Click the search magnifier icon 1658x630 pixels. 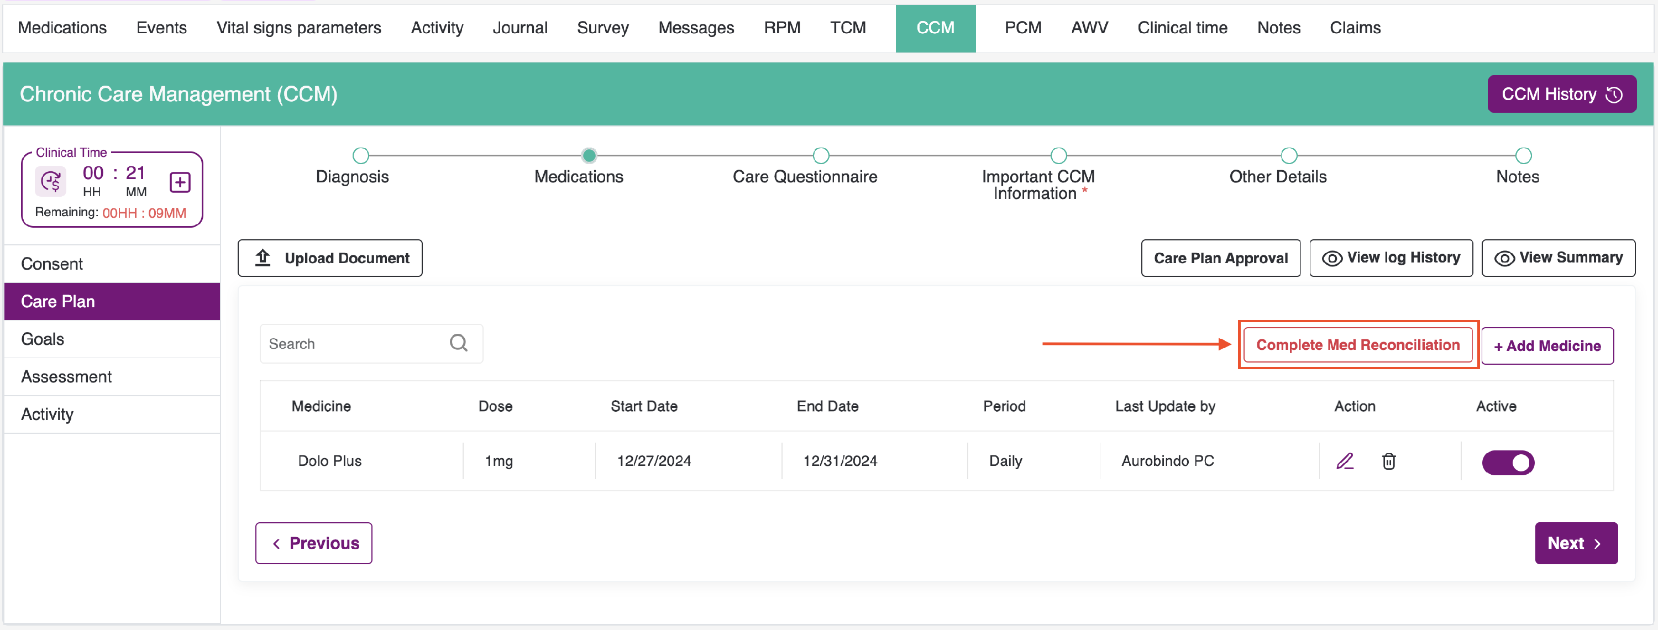pyautogui.click(x=458, y=343)
